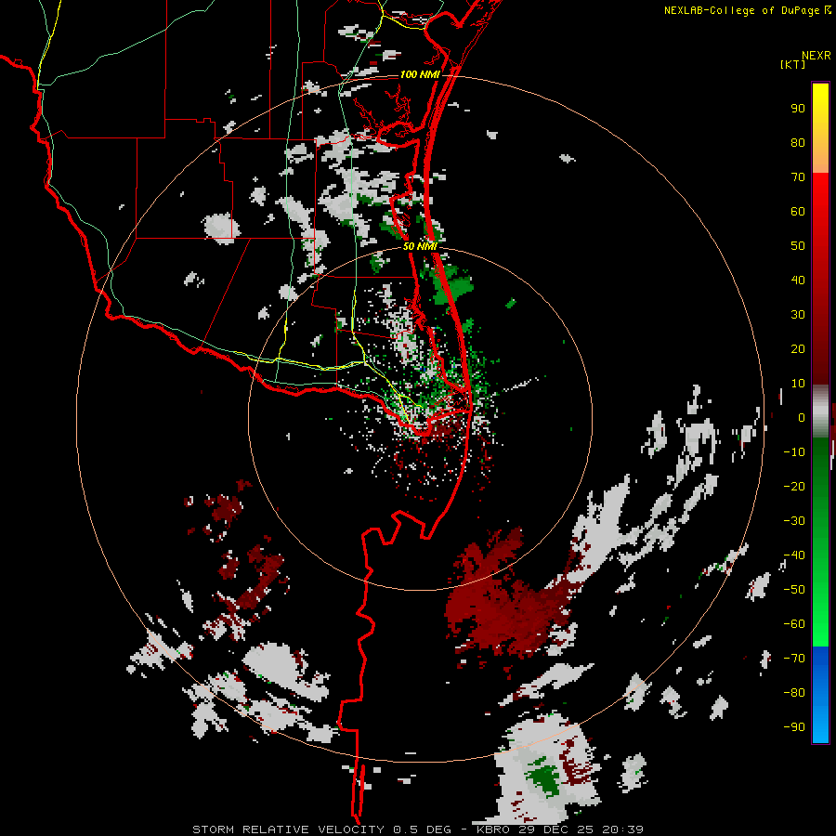
Task: Click the 50 NMI range ring label
Action: click(420, 246)
